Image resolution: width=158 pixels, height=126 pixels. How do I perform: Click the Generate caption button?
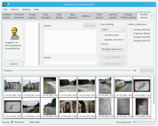pyautogui.click(x=90, y=26)
